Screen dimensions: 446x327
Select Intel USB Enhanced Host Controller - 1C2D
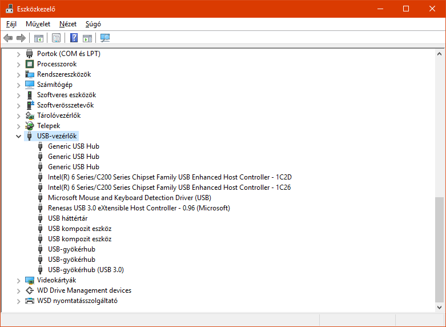click(x=170, y=177)
